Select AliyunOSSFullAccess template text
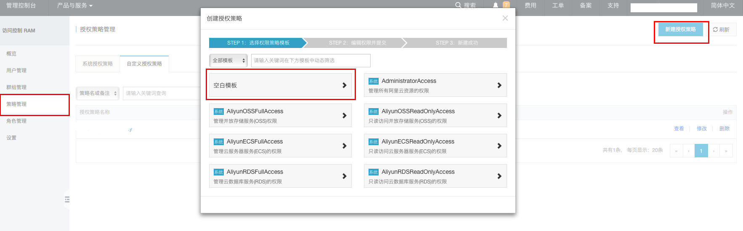Screen dimensions: 743x231 point(255,112)
